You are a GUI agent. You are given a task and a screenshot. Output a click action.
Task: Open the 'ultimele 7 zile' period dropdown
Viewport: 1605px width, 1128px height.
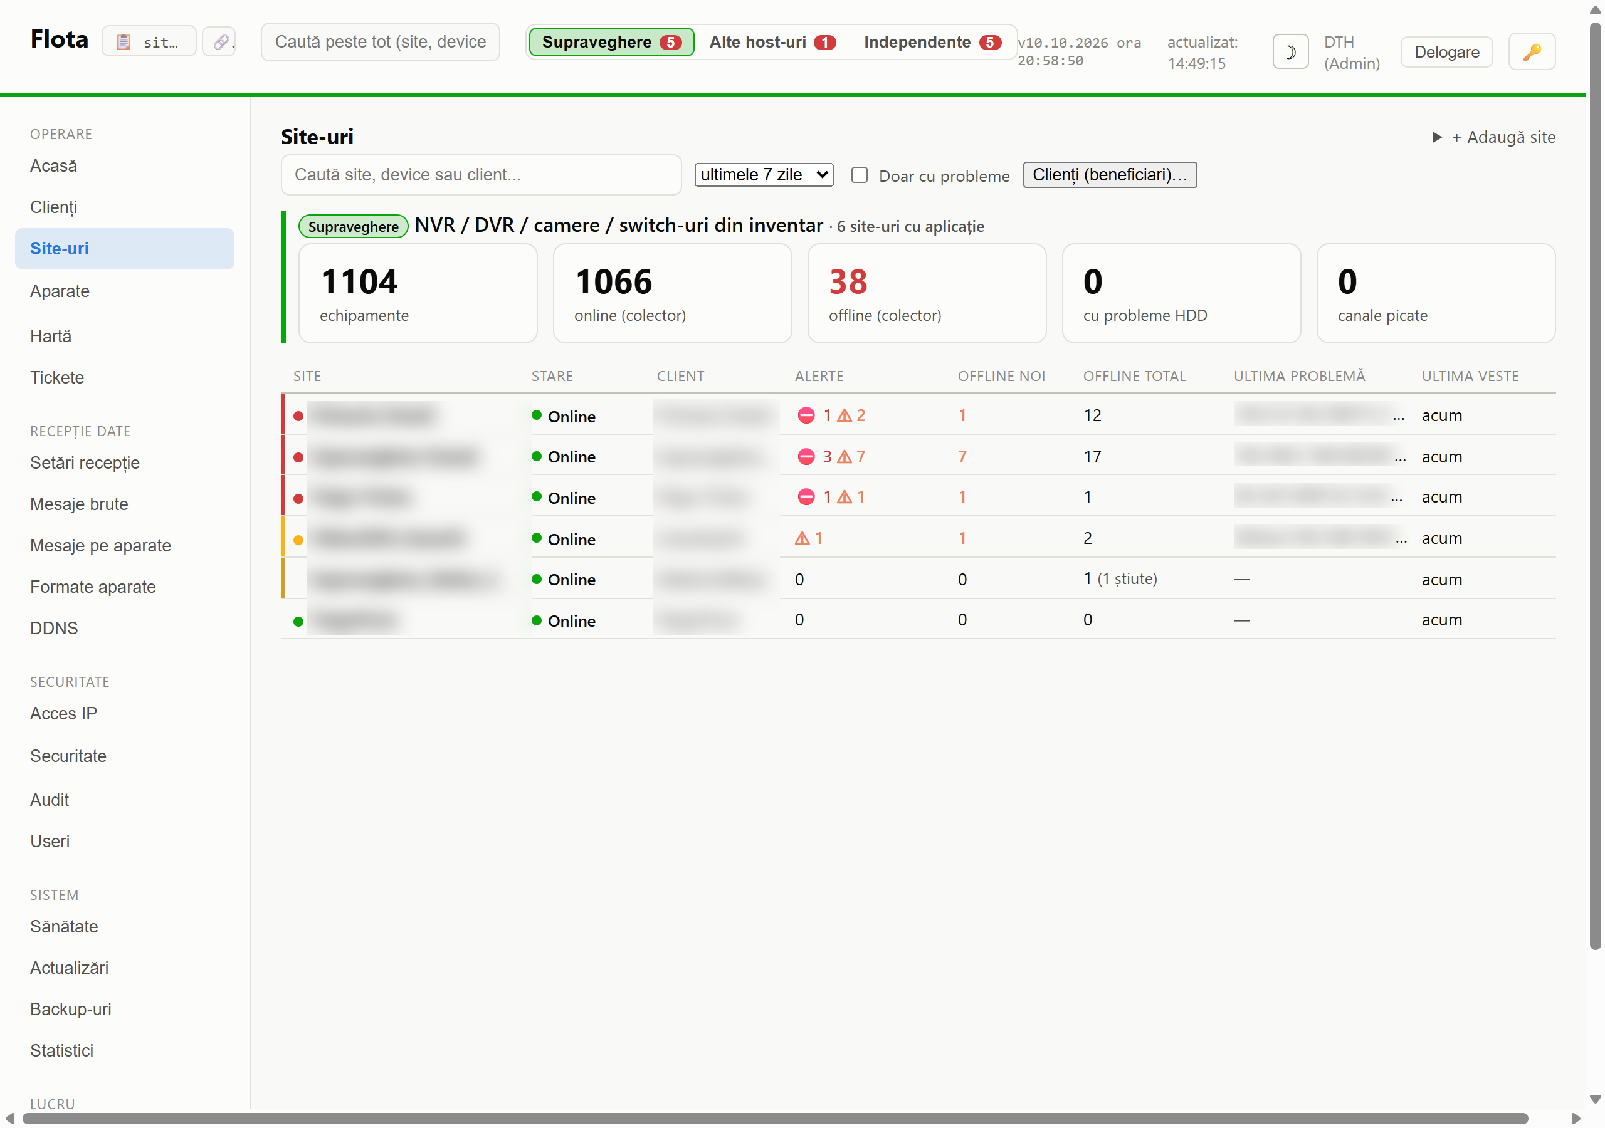764,175
